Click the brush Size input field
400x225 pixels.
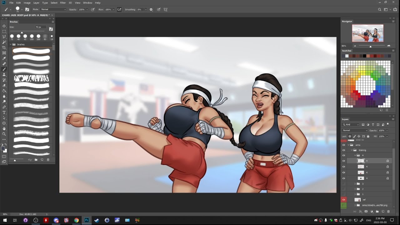point(41,27)
